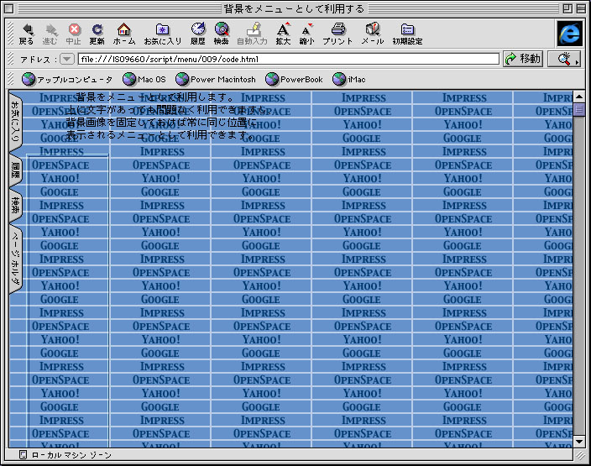Shrink text with the 縮小 icon

(306, 34)
